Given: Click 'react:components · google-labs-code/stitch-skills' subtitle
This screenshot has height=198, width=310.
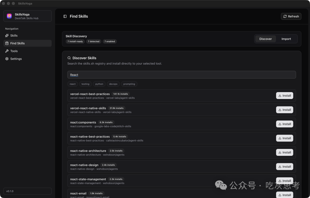Looking at the screenshot, I should tap(101, 127).
